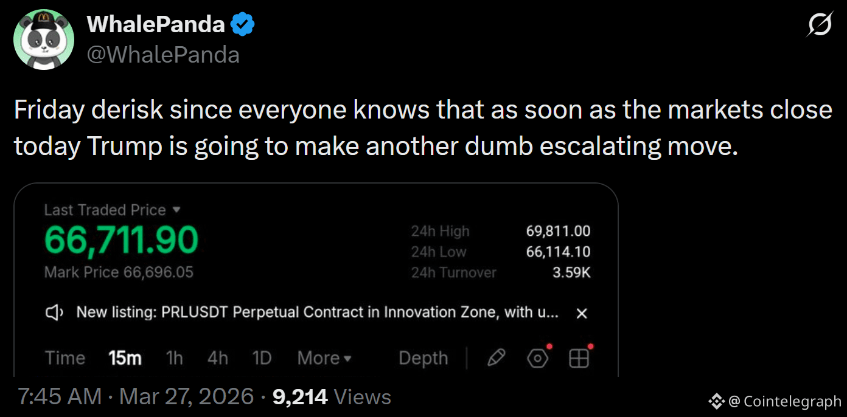847x417 pixels.
Task: Click the blue verified badge
Action: [243, 24]
